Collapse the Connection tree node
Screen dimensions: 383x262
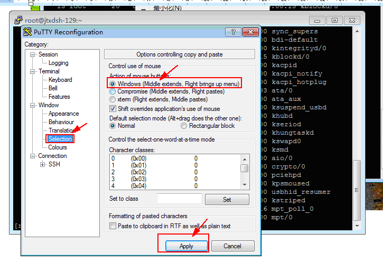(32, 156)
